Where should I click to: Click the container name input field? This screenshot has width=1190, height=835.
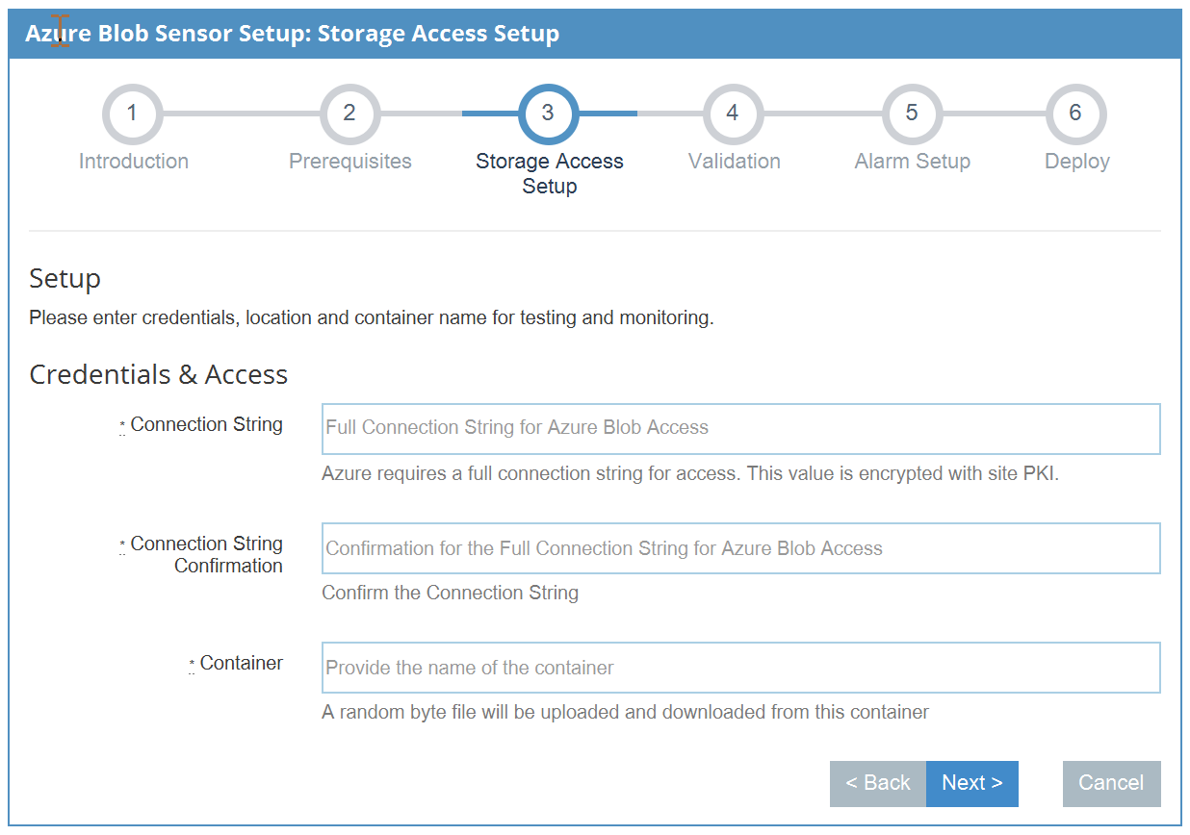740,668
